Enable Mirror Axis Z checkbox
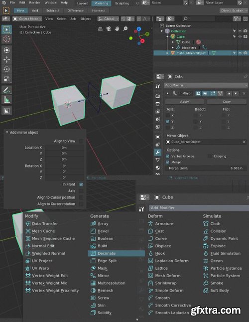 (x=168, y=128)
